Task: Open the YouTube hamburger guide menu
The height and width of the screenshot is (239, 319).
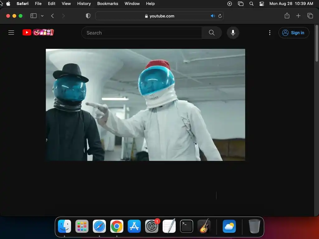Action: 11,32
